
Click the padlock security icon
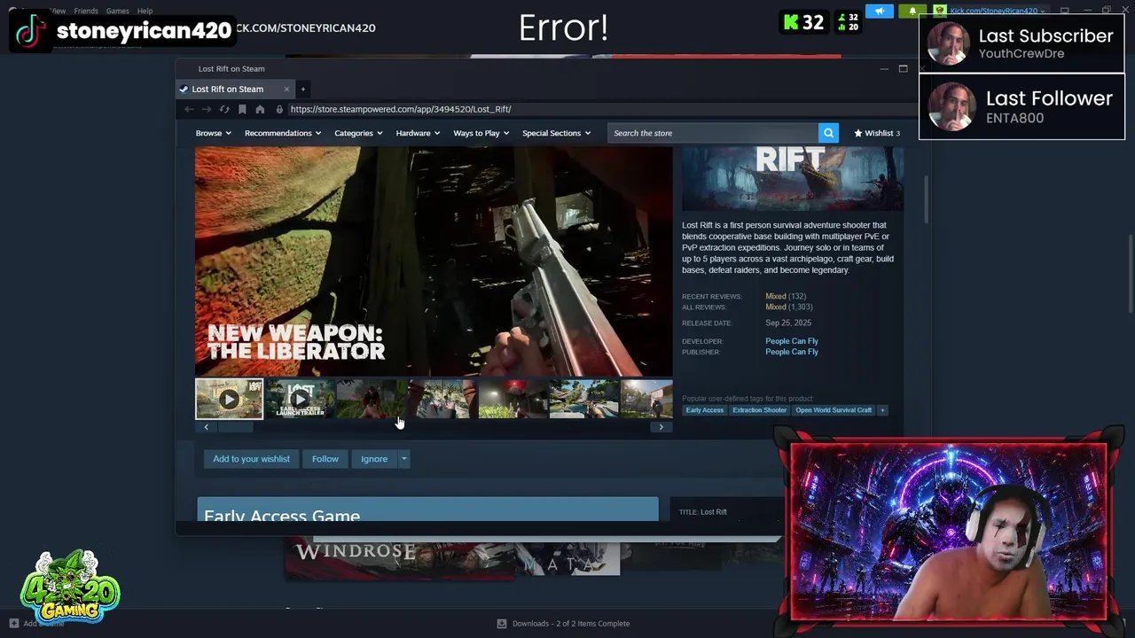click(x=279, y=109)
